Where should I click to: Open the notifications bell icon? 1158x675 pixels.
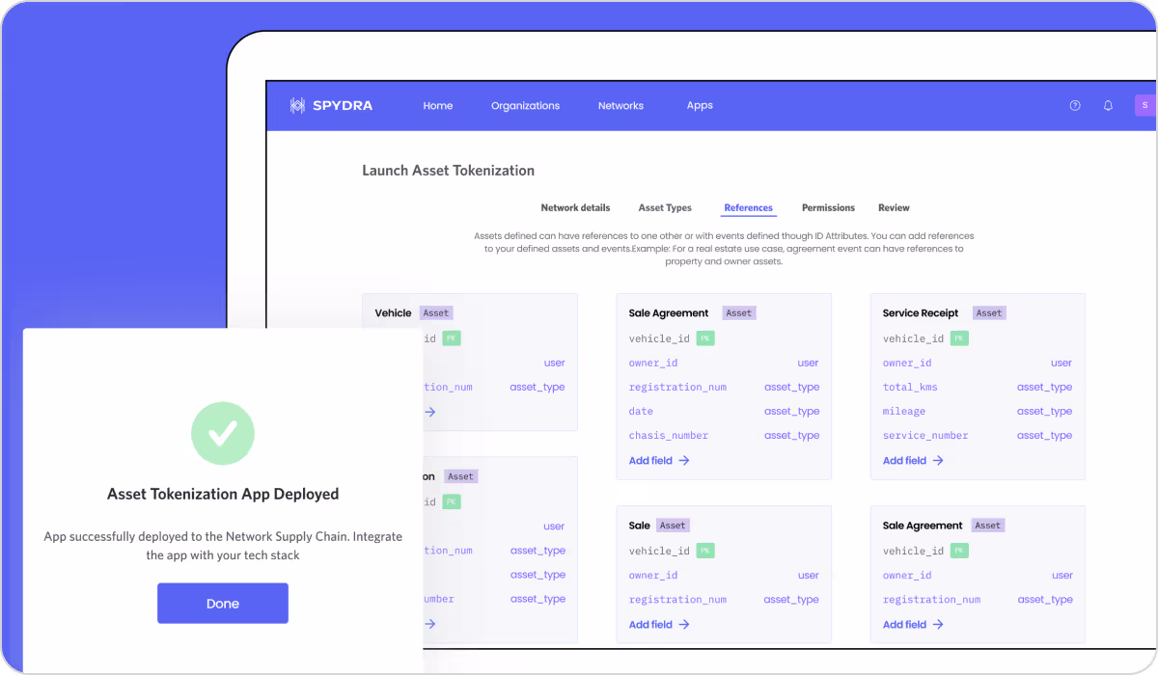tap(1108, 106)
